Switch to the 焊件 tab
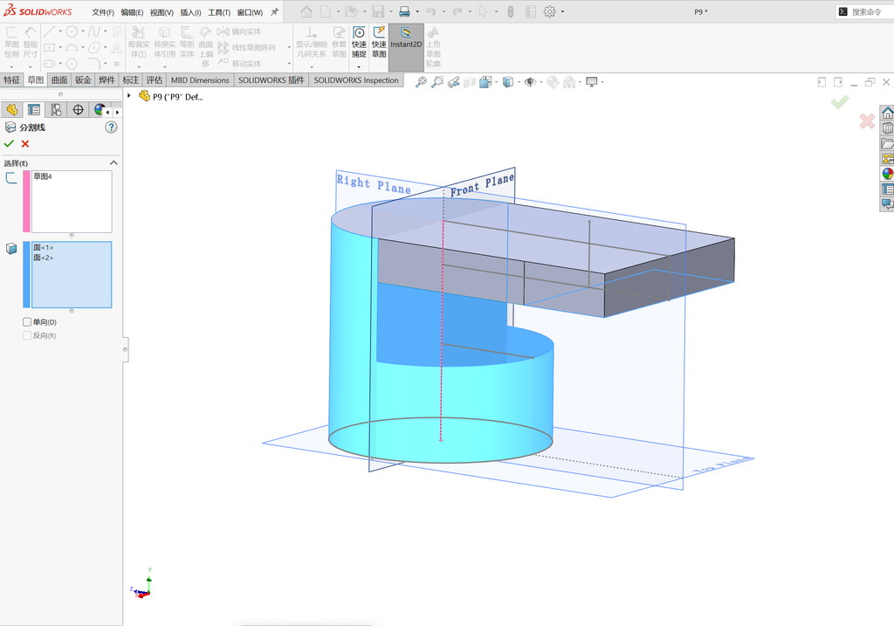This screenshot has width=894, height=626. (x=107, y=79)
